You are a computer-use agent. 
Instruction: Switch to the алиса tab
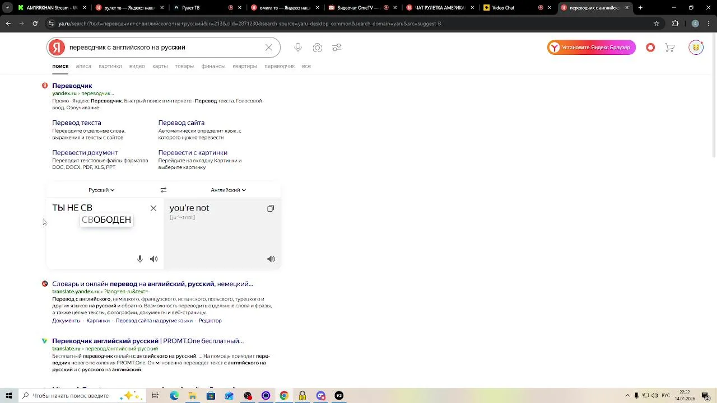coord(83,66)
